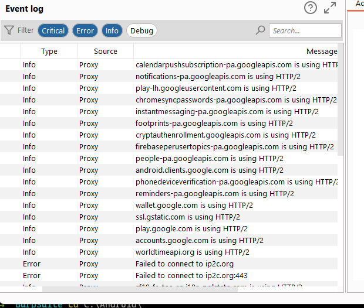Open the Event log help icon
Viewport: 364px width, 308px height.
point(311,8)
